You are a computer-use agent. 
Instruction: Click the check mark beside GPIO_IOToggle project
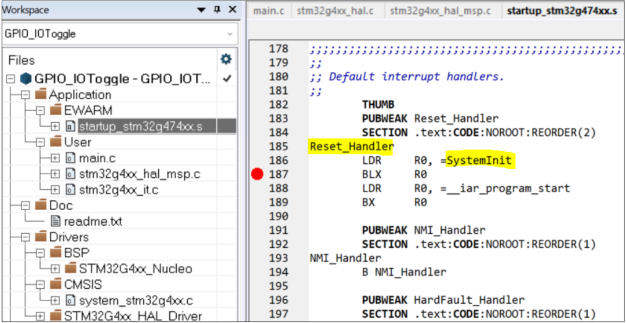pos(227,79)
